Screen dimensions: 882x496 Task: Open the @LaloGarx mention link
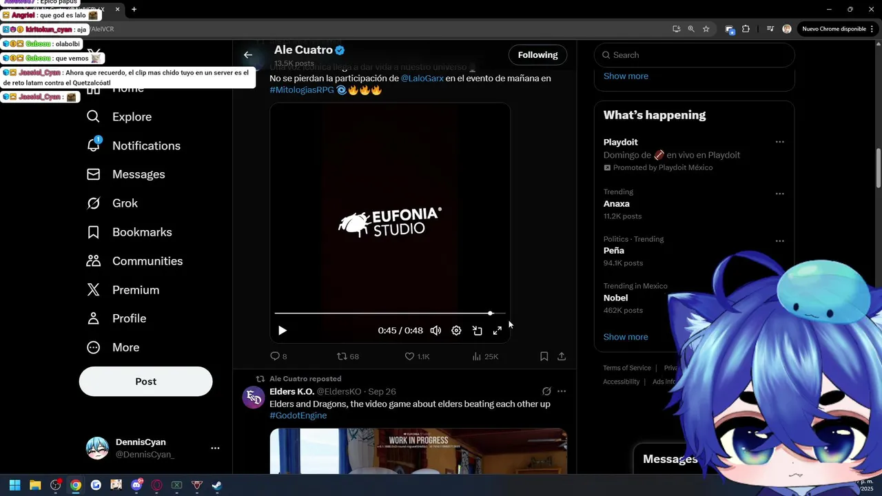point(422,79)
